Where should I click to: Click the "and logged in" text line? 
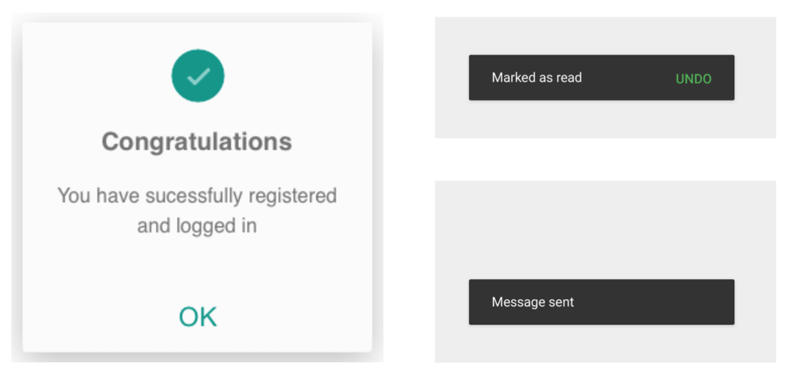[196, 226]
